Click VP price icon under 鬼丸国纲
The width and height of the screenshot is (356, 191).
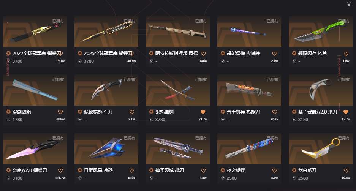[152, 120]
